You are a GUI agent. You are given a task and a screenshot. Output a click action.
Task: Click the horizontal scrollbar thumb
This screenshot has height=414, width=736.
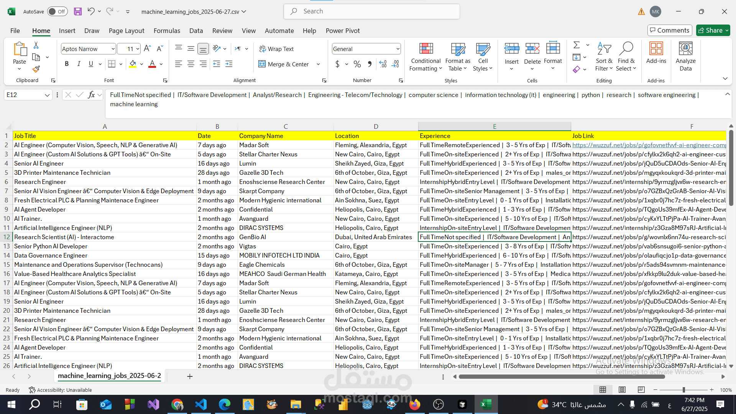coord(562,377)
